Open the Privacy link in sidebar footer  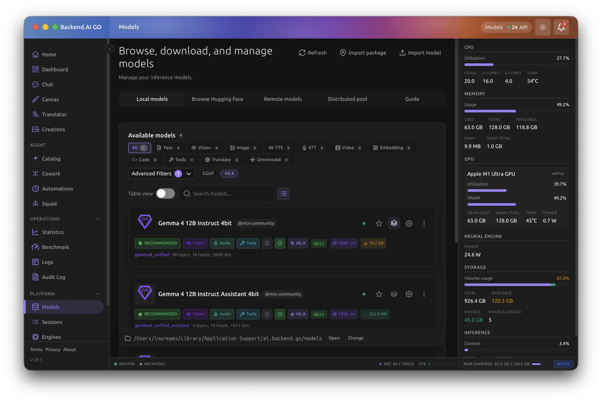pyautogui.click(x=53, y=349)
